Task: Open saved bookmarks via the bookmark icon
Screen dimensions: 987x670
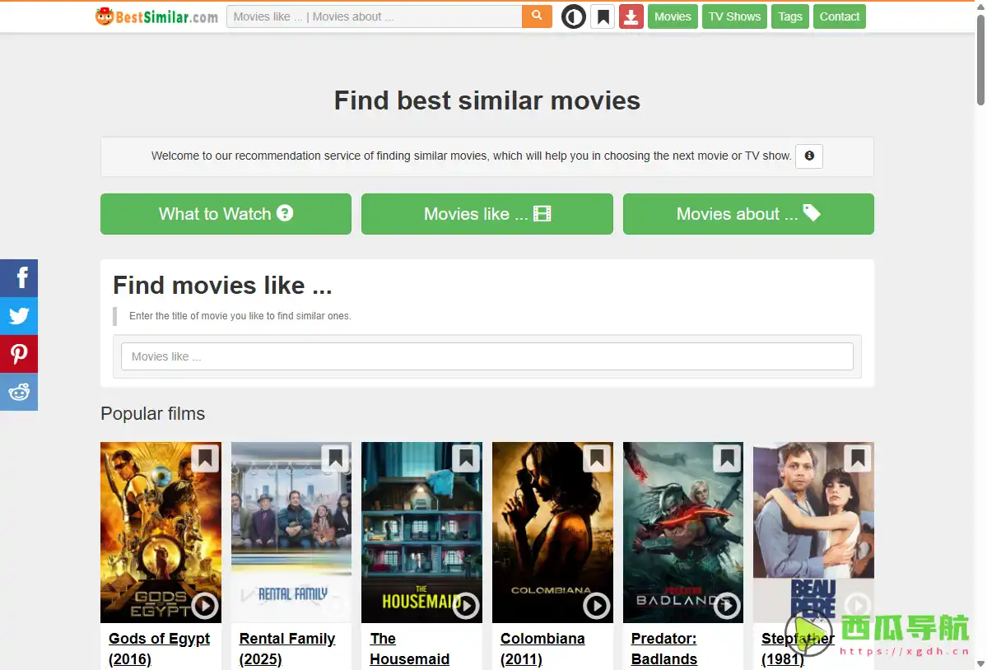Action: [x=603, y=16]
